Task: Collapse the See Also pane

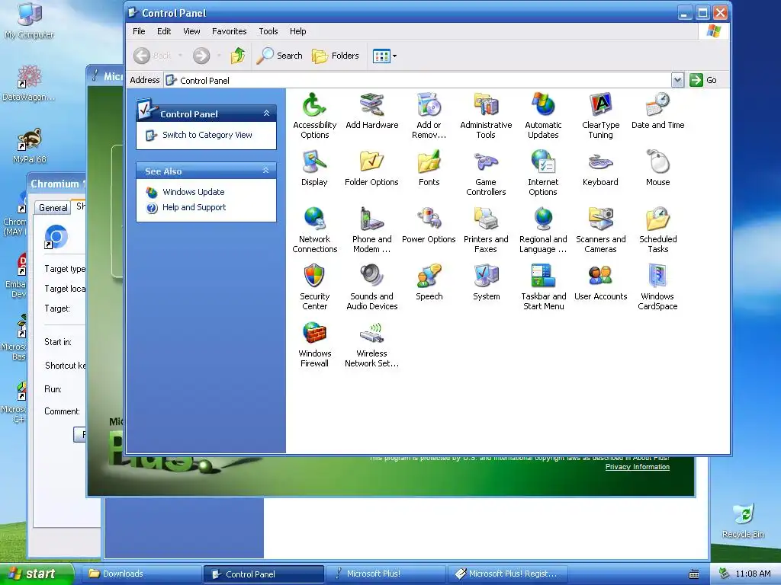Action: [x=266, y=171]
